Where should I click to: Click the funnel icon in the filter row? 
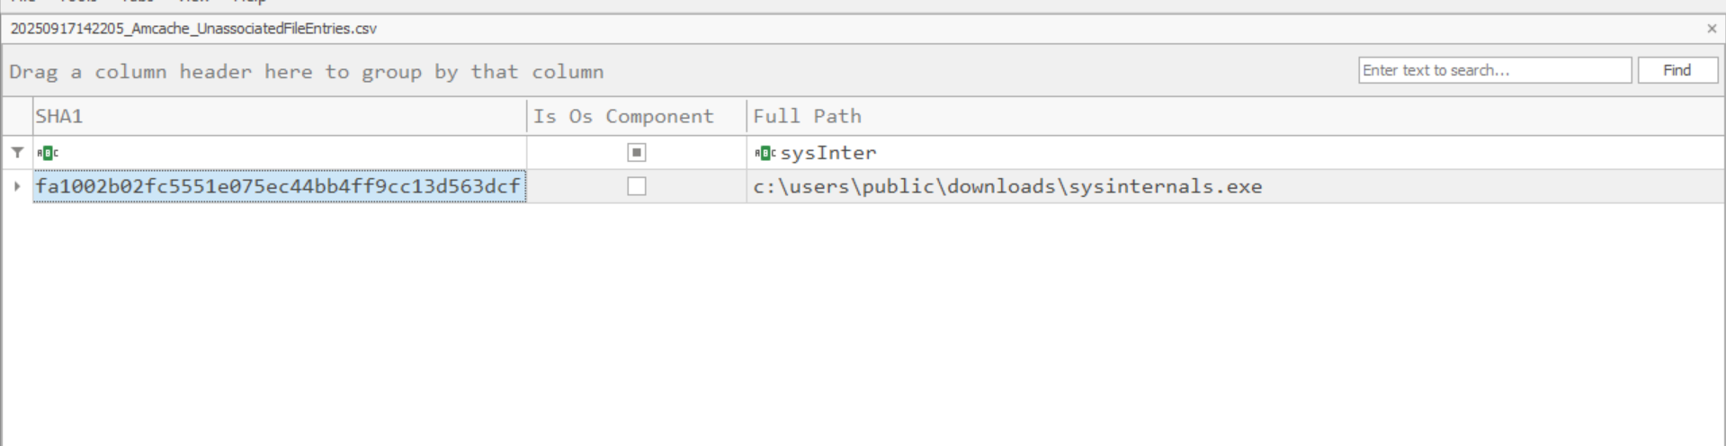click(x=17, y=153)
